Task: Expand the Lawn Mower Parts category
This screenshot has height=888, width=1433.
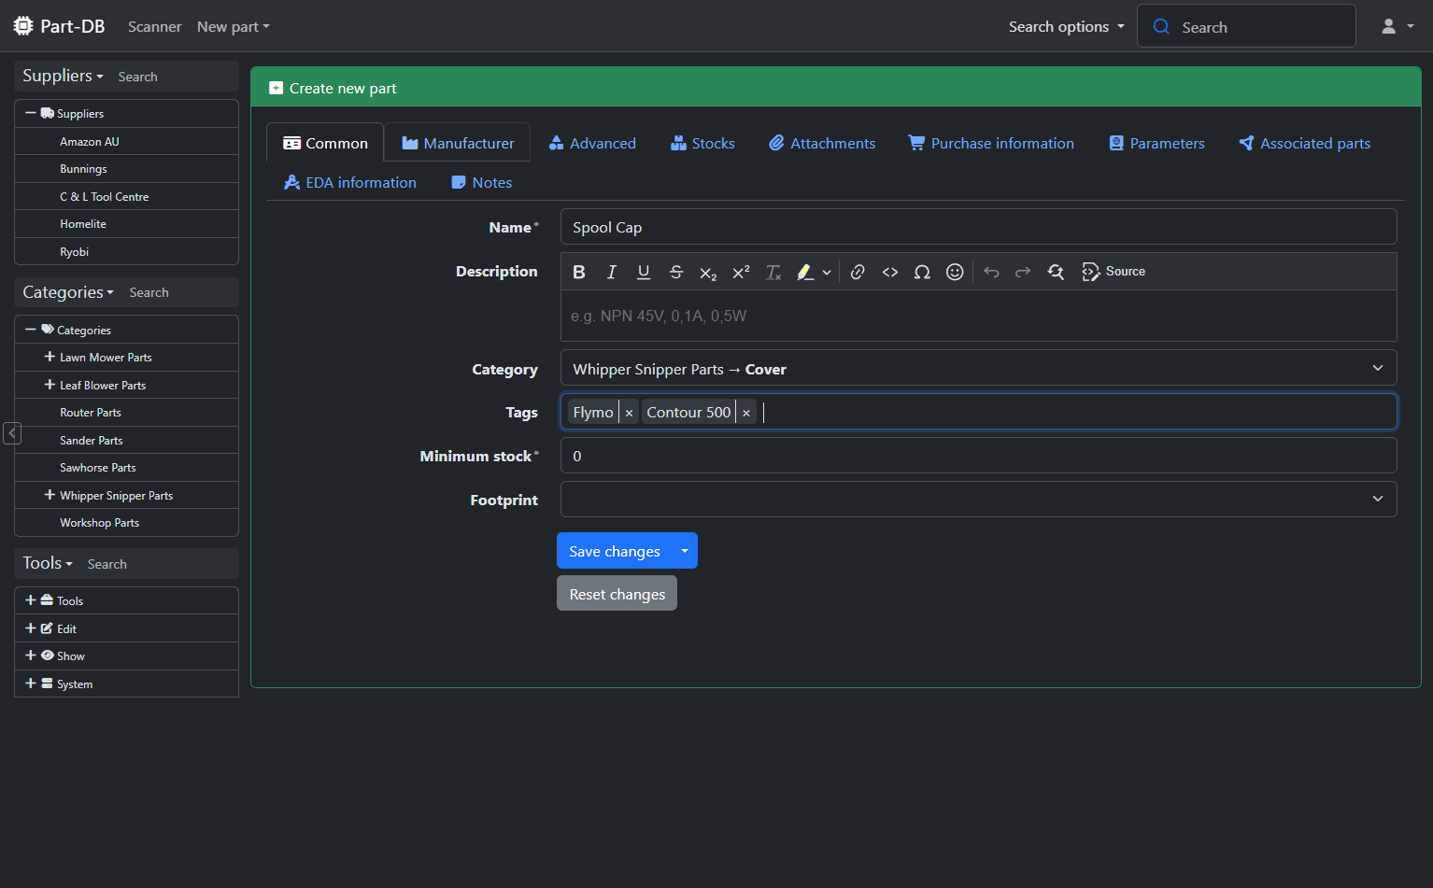Action: point(50,357)
